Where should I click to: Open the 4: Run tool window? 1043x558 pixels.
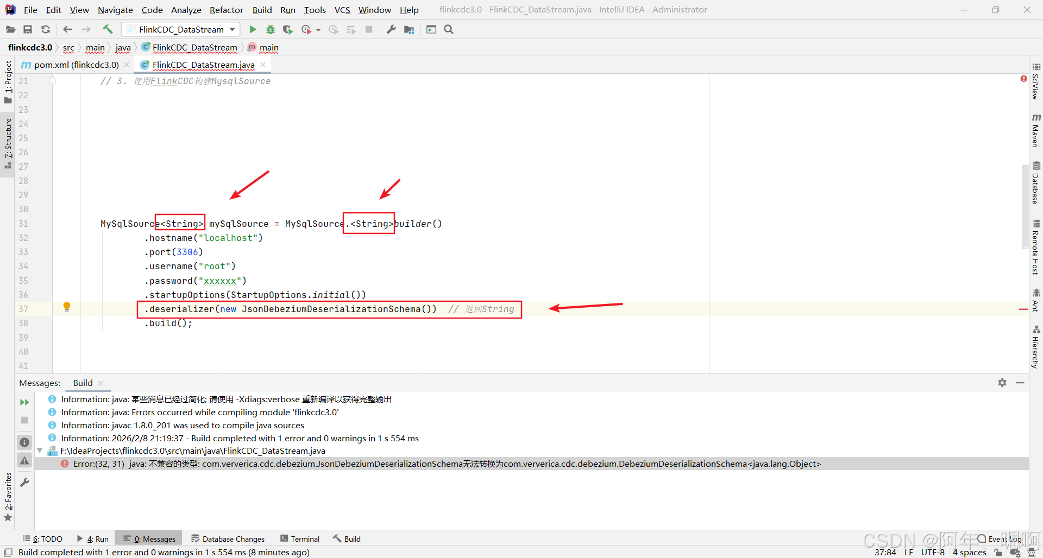point(93,538)
